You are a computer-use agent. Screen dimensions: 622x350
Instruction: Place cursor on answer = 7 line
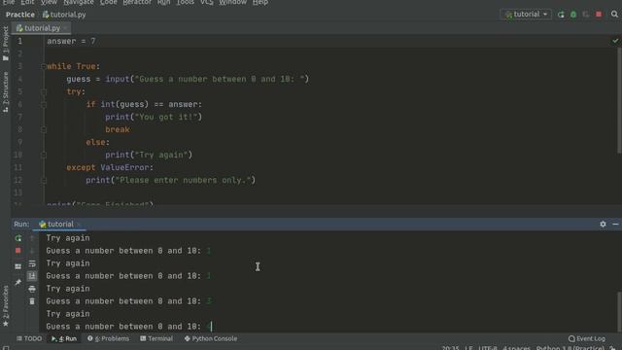pos(71,41)
